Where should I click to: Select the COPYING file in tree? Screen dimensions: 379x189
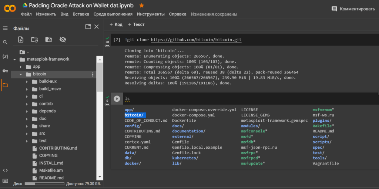coord(48,156)
